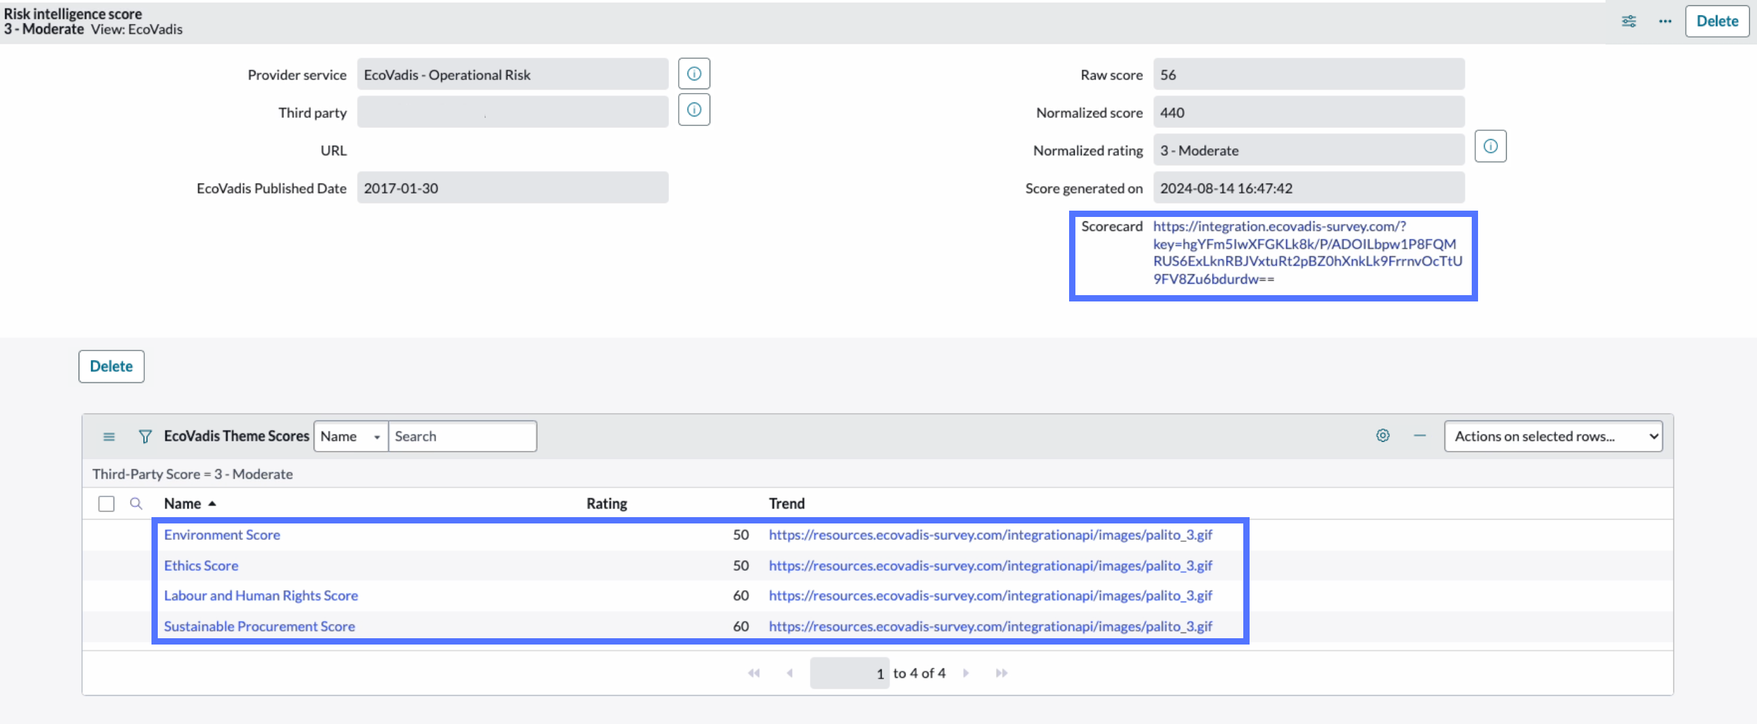Click the Delete button below the form

point(111,366)
